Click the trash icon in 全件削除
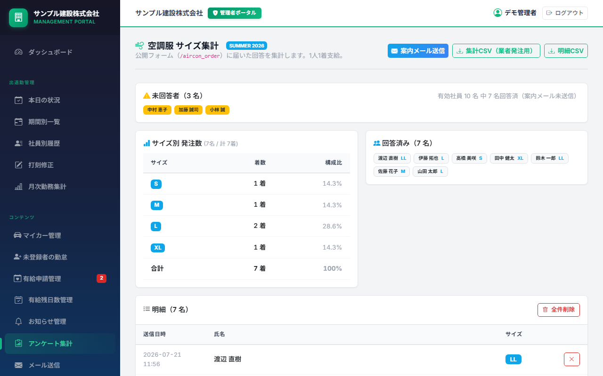Screen dimensions: 603x376 coord(546,310)
